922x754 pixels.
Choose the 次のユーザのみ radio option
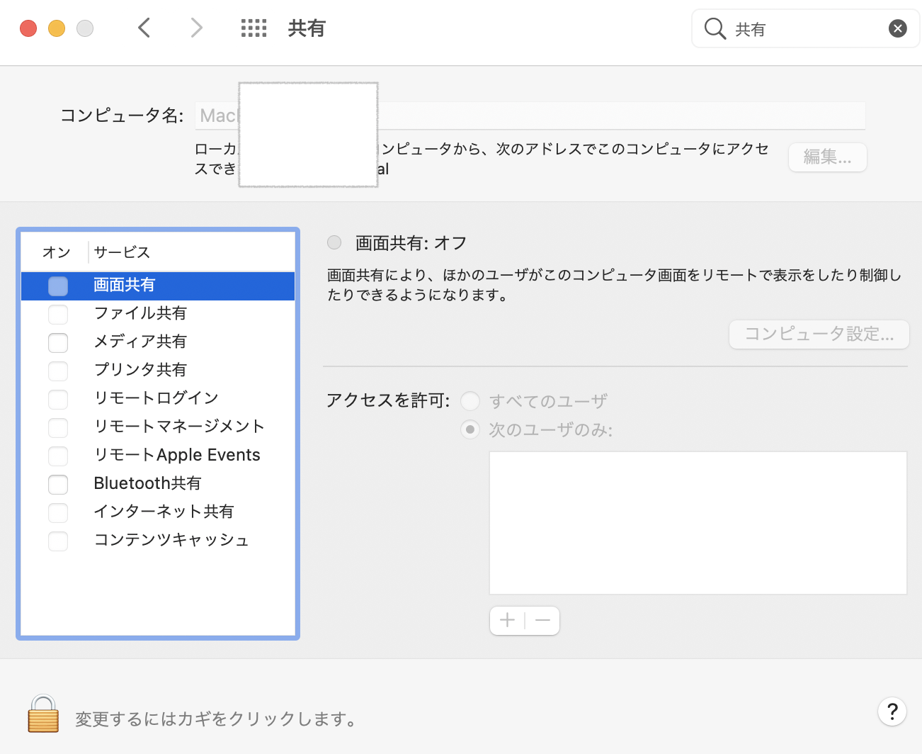click(470, 429)
